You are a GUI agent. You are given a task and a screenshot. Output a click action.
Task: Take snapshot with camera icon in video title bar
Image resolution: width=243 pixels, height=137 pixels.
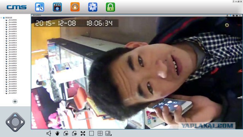click(237, 16)
